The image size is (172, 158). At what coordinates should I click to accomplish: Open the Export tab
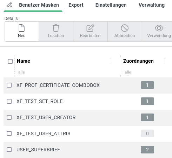coord(76,5)
